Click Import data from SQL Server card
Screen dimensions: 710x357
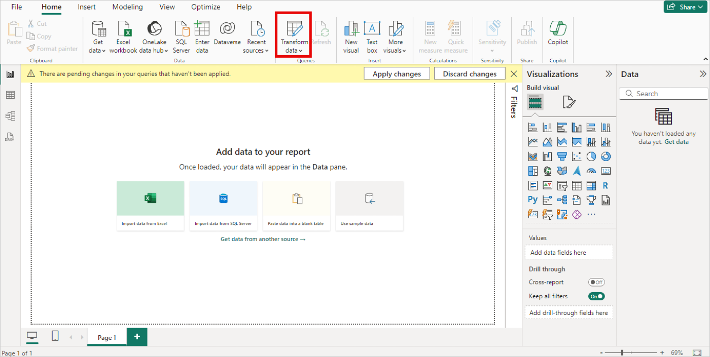click(x=224, y=206)
